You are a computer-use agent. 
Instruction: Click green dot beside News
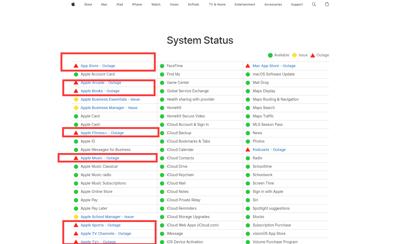pos(248,133)
